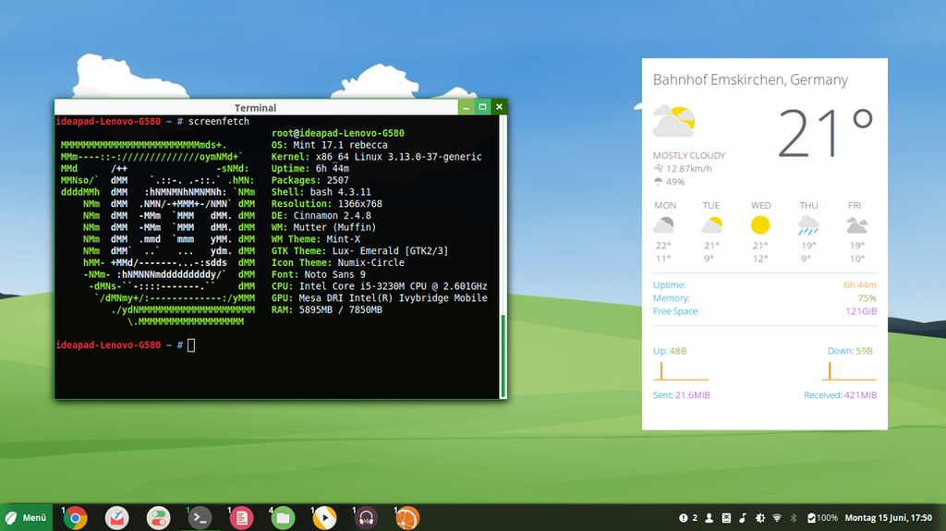
Task: Click the 'Icon Theme: Numix-Circle' line
Action: pos(338,262)
